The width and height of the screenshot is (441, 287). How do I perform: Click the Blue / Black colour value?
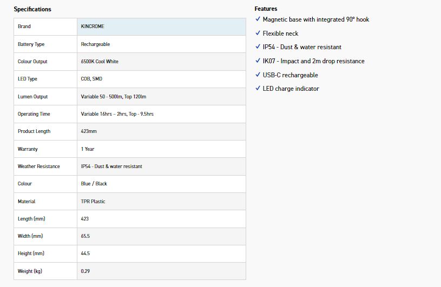coord(94,184)
